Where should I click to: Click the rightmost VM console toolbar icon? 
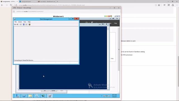click(x=119, y=16)
